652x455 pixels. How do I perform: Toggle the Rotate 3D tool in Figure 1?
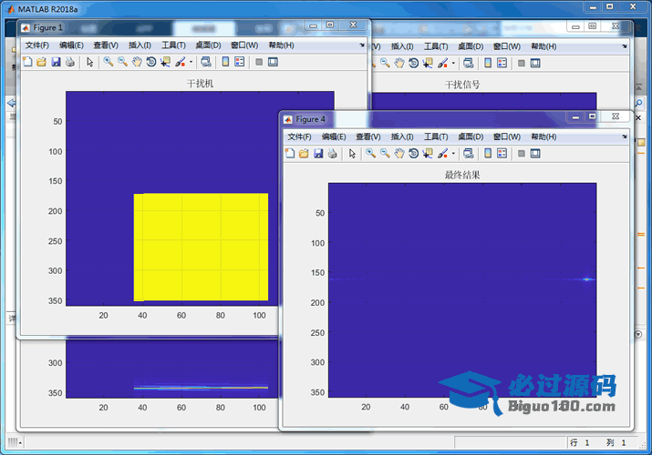pos(150,62)
